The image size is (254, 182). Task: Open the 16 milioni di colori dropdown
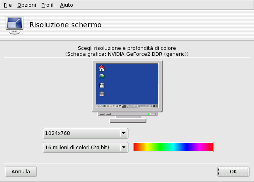click(81, 148)
